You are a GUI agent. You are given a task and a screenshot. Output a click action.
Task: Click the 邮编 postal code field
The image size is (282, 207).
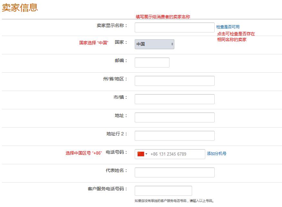(152, 62)
